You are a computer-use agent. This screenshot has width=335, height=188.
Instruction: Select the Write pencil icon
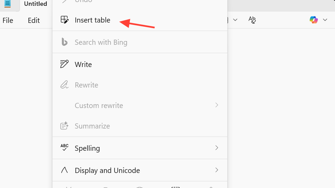[64, 64]
